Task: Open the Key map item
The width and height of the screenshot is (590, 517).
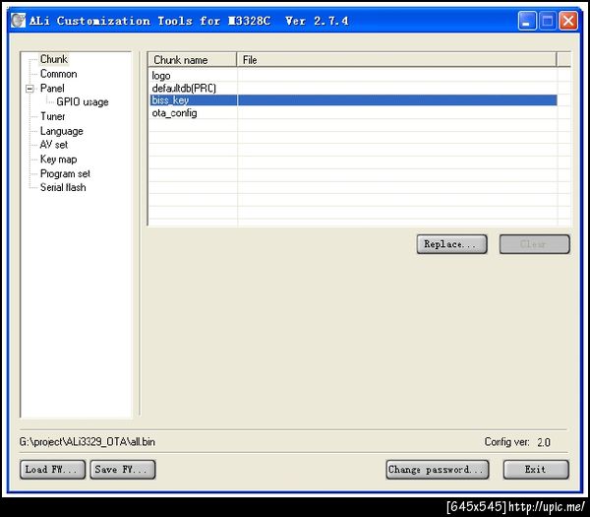Action: tap(58, 160)
